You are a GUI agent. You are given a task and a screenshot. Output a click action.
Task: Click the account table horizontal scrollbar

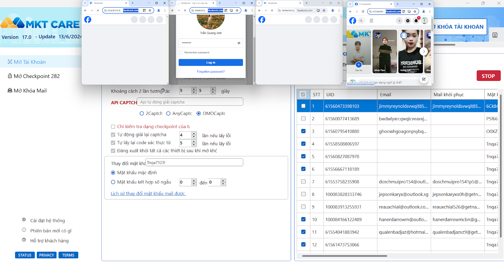[x=345, y=256]
